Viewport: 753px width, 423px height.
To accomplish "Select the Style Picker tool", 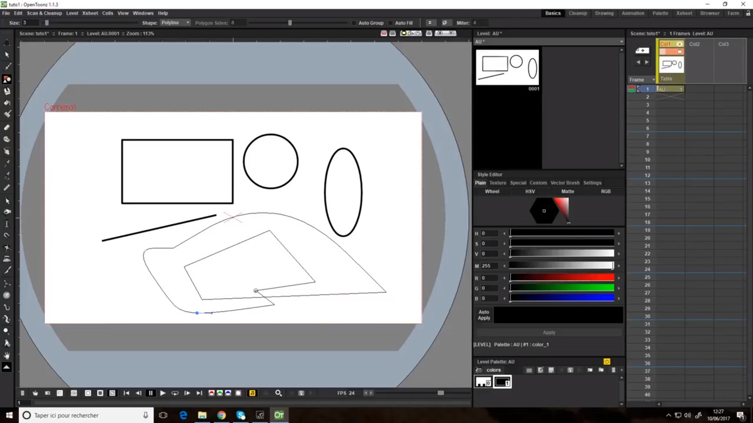I will pyautogui.click(x=7, y=163).
